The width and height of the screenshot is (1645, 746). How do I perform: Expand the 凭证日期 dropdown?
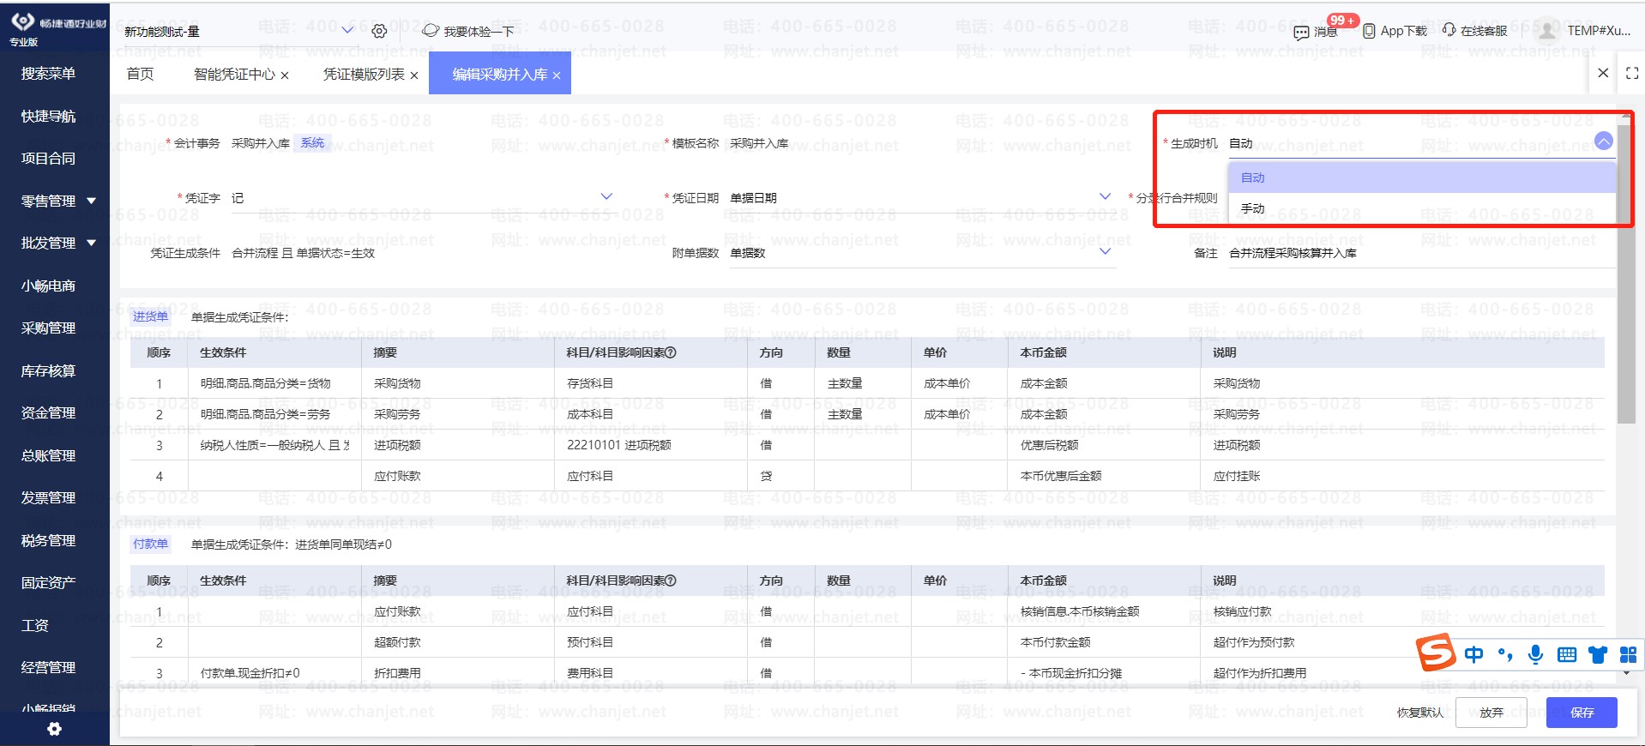[x=1105, y=197]
